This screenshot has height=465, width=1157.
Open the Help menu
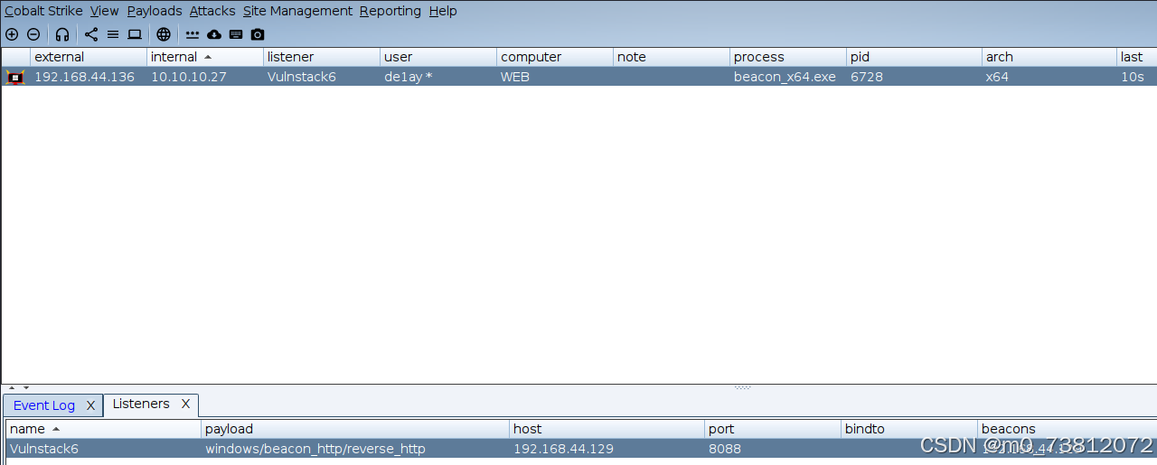(x=443, y=11)
